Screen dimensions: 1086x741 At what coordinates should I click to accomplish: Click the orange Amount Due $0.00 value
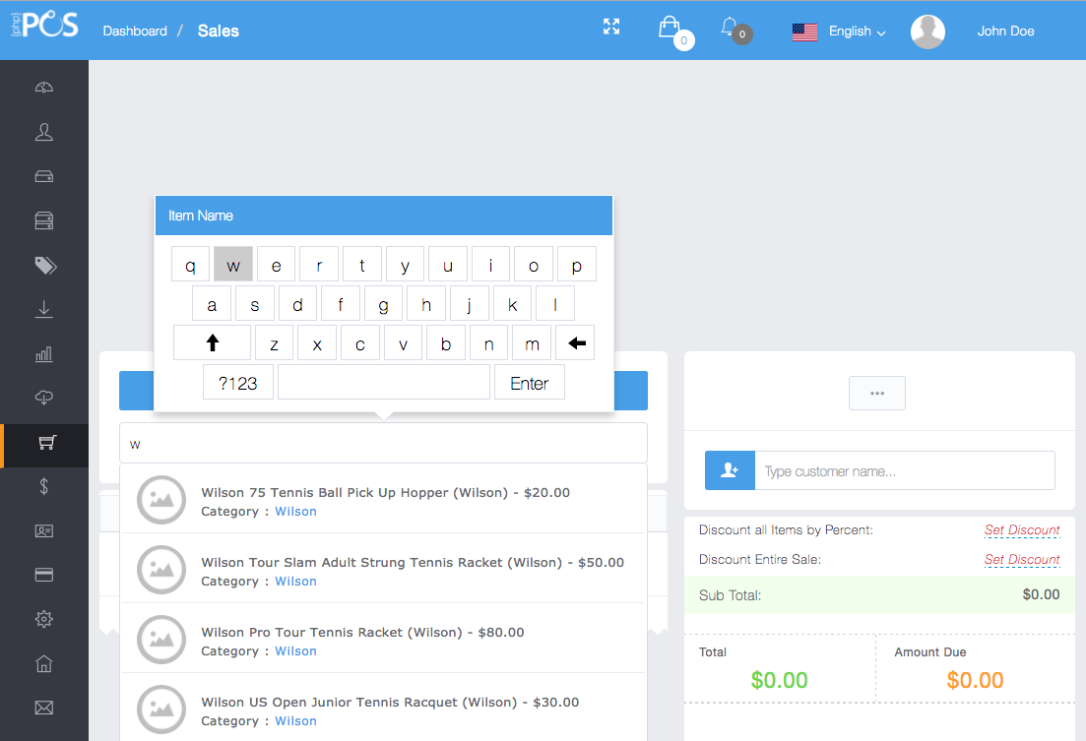pyautogui.click(x=975, y=680)
